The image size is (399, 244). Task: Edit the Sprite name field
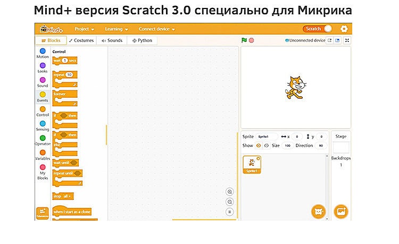[267, 137]
